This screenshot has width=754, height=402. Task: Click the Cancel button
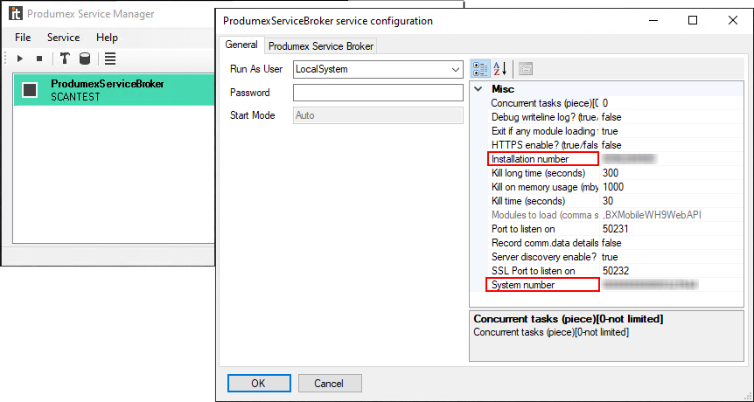click(329, 383)
